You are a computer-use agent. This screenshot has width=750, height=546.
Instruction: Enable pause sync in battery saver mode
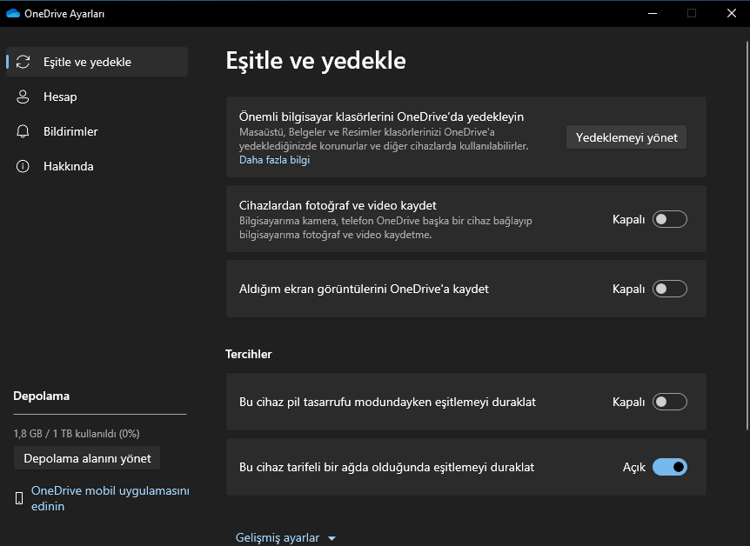click(x=670, y=402)
